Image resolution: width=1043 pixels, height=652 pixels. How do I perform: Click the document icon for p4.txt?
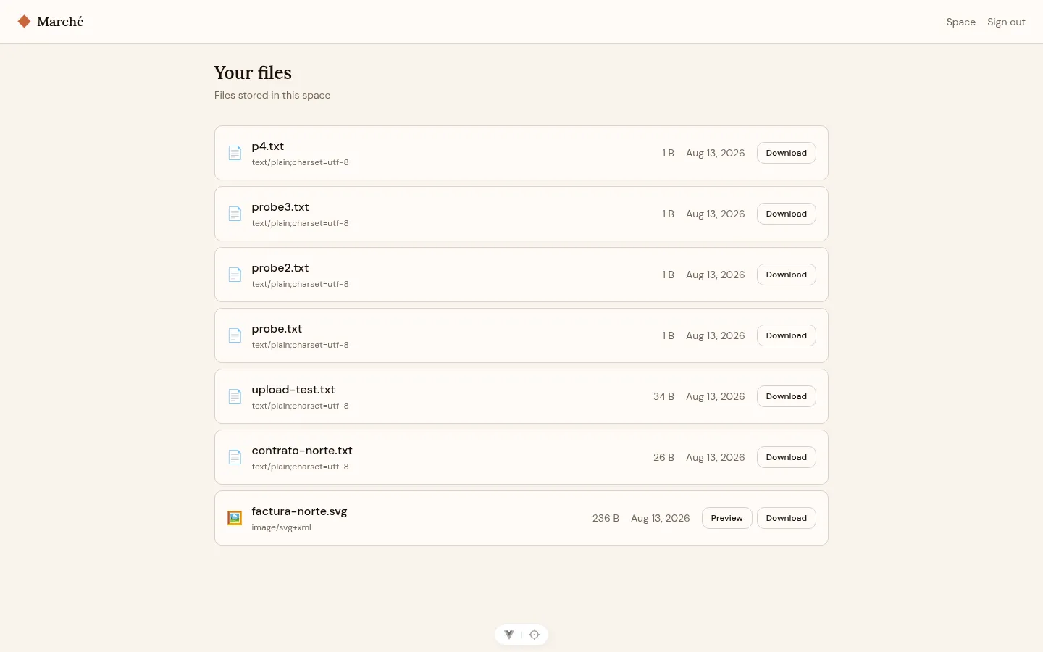click(235, 153)
